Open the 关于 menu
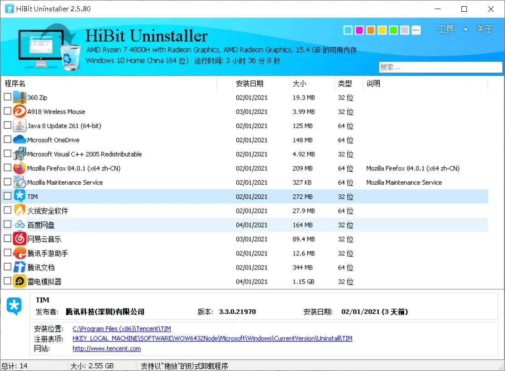 pos(485,29)
